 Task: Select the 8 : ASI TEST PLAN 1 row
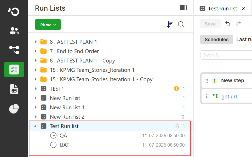click(111, 42)
